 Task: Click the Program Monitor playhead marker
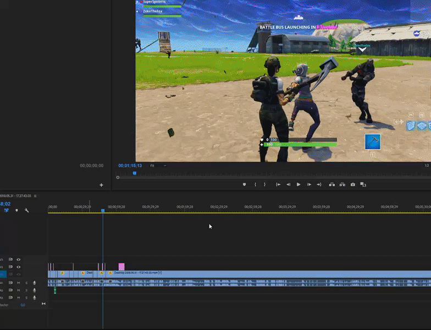[x=135, y=173]
